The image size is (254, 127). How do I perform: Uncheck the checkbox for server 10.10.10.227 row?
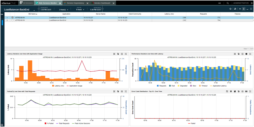(x=13, y=18)
